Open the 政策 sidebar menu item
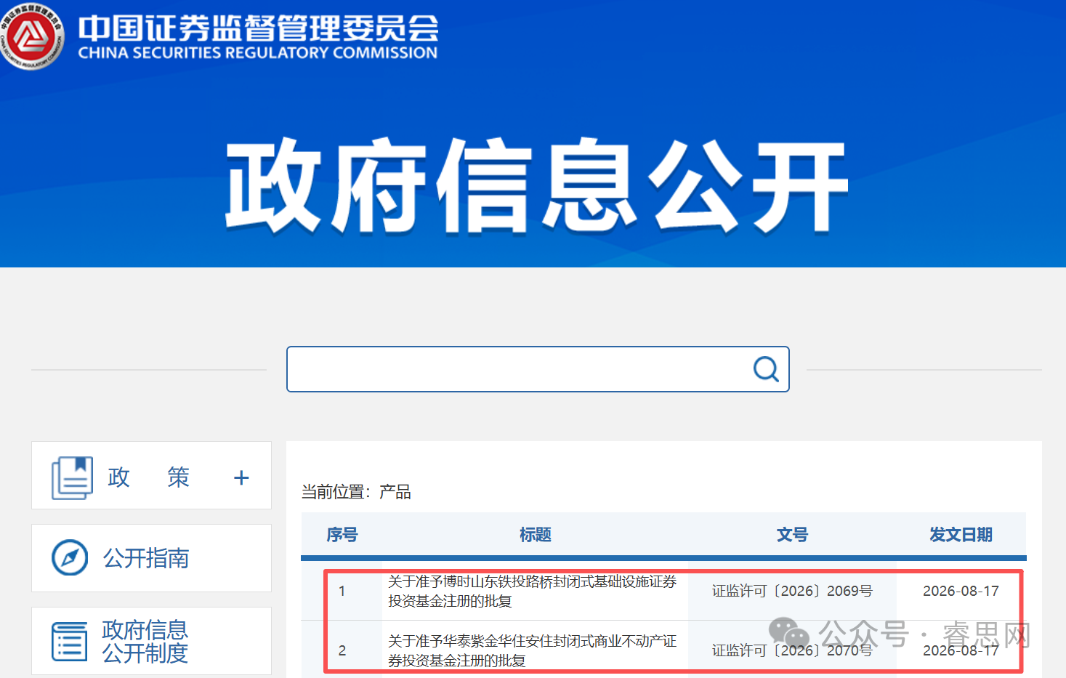This screenshot has height=678, width=1066. pos(151,475)
